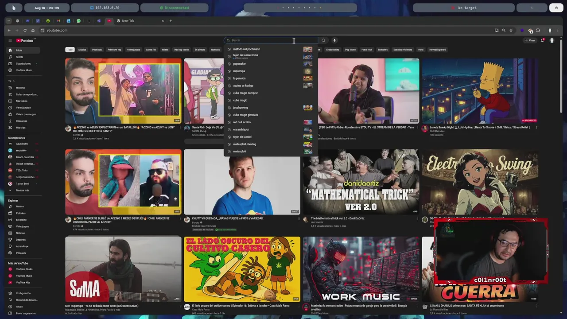Image resolution: width=567 pixels, height=319 pixels.
Task: Open YouTube Kids link
Action: (22, 282)
